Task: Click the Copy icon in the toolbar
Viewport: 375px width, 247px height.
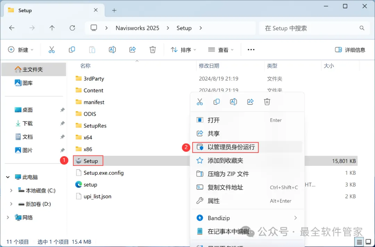Action: (72, 50)
